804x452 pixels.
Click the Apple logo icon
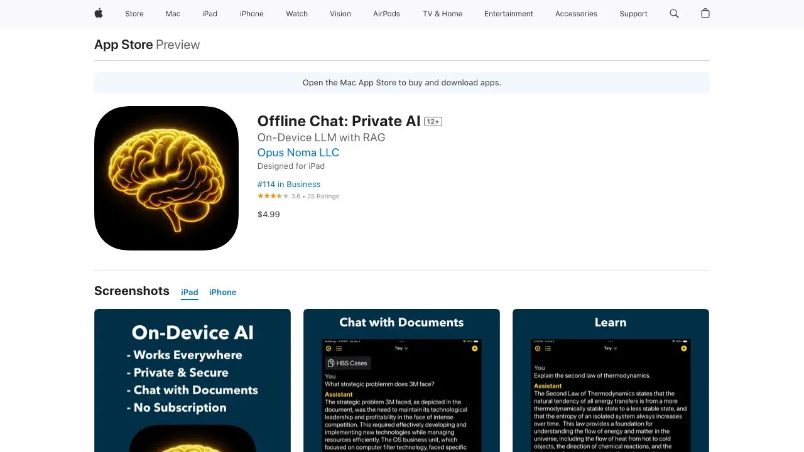(x=99, y=13)
